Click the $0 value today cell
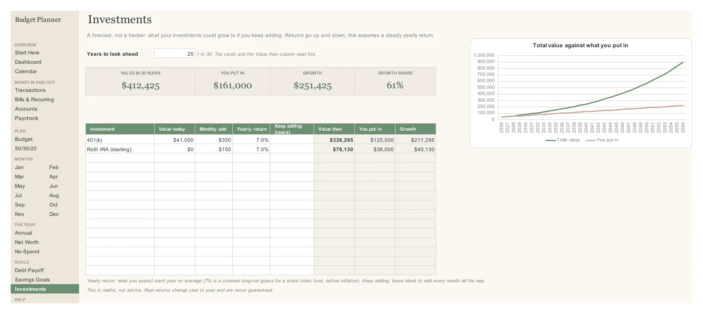The height and width of the screenshot is (314, 703). (x=175, y=149)
